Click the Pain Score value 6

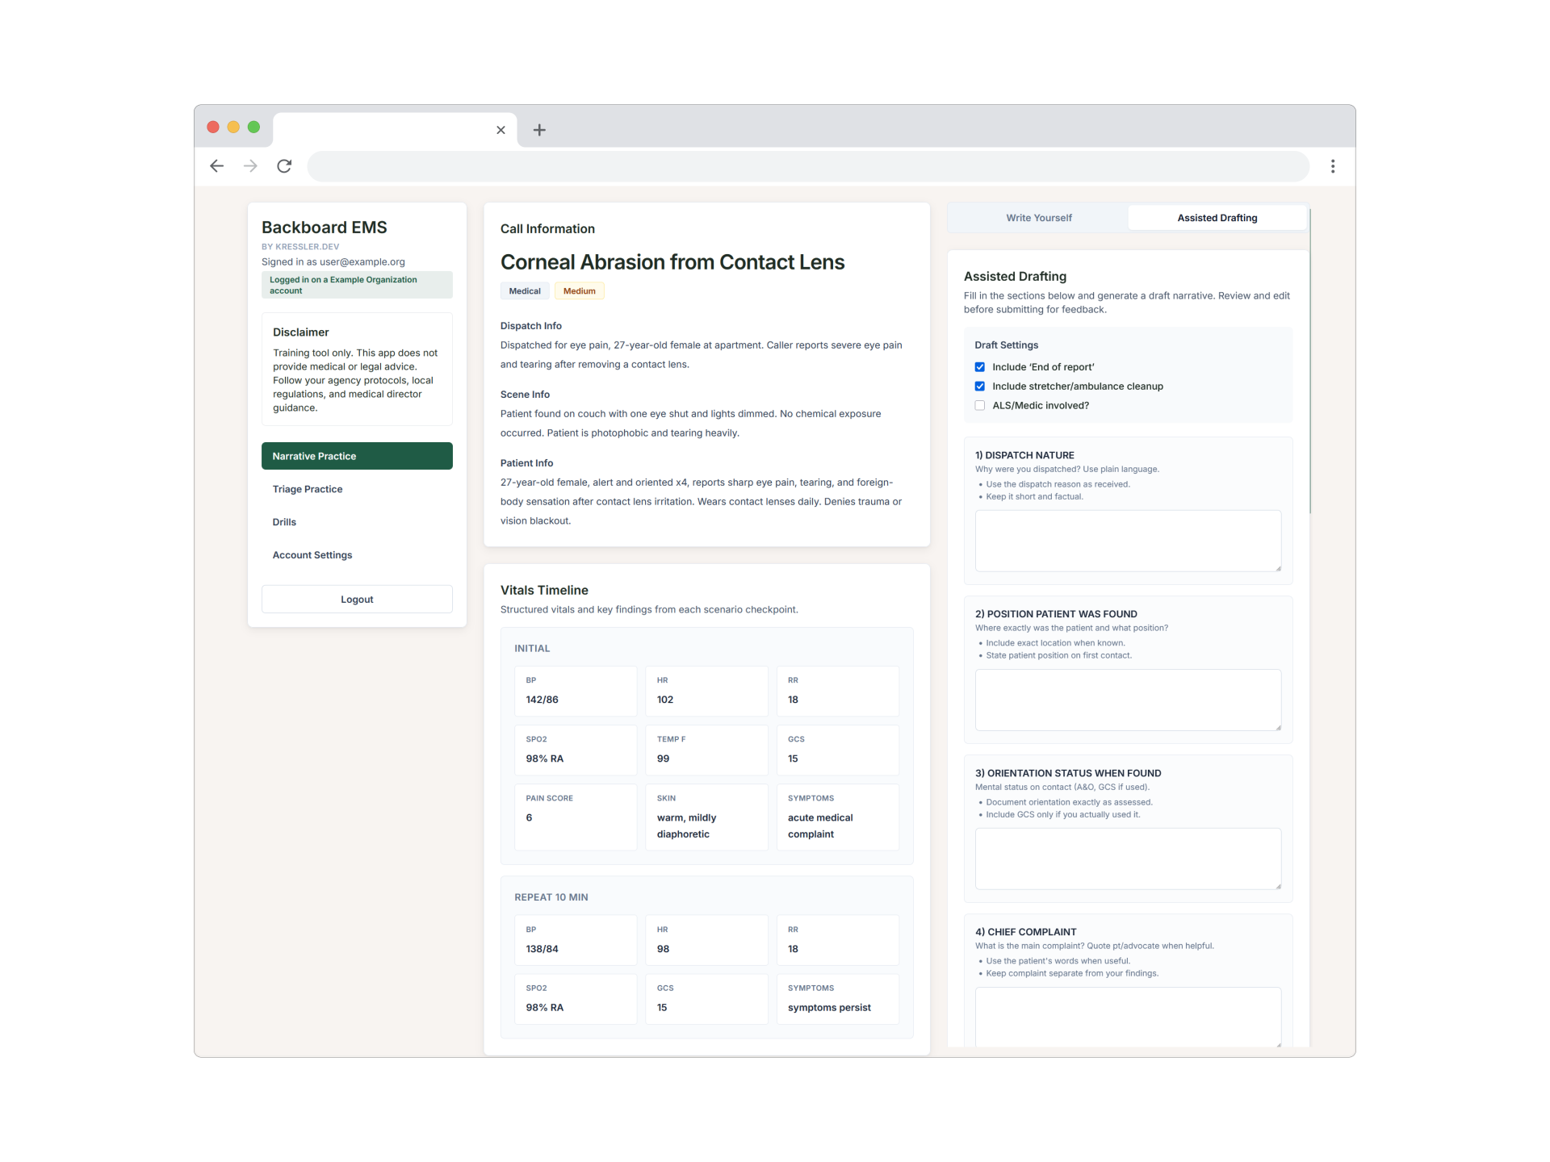529,817
